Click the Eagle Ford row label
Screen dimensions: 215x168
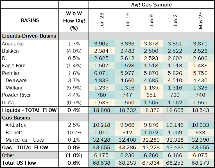(x=14, y=66)
